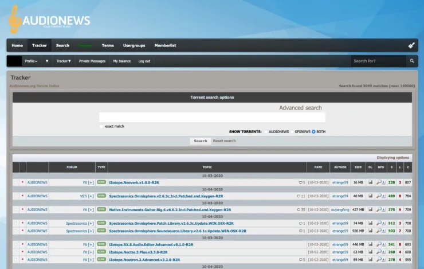Image resolution: width=424 pixels, height=269 pixels.
Task: Download Omnisphere Patch Library torrent via floppy icon
Action: pos(370,223)
